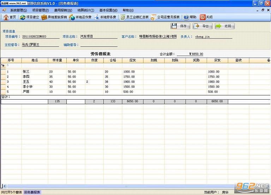Open the 基本设置(M) menu
Image resolution: width=271 pixels, height=195 pixels.
point(108,10)
